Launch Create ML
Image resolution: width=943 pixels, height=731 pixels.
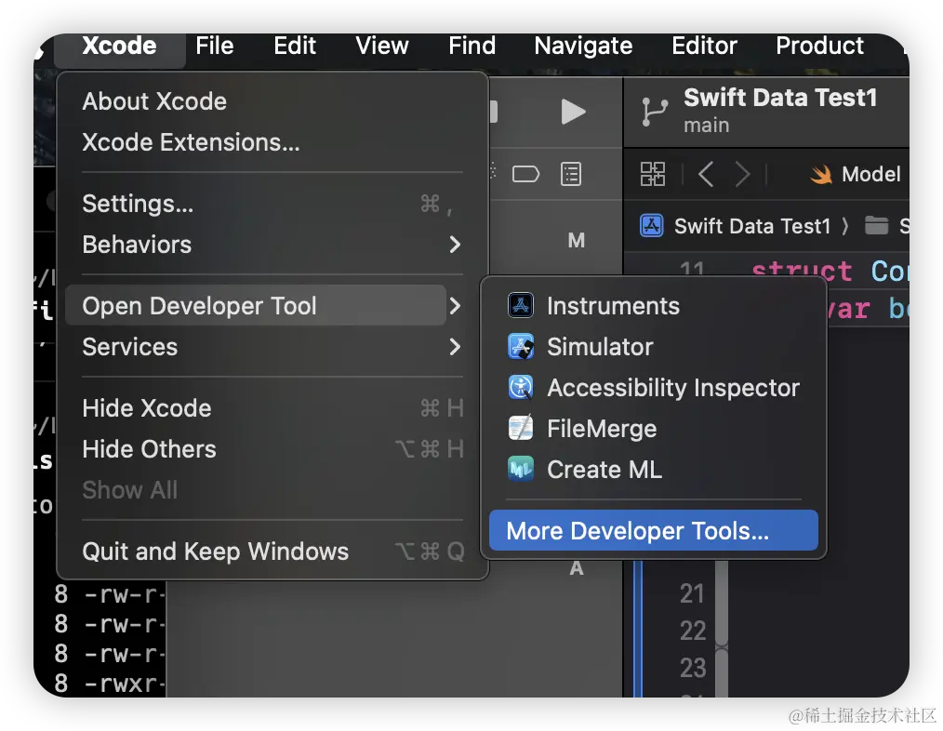coord(654,470)
